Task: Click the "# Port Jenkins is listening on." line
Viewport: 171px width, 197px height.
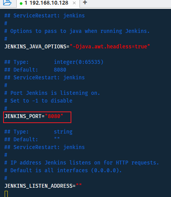Action: click(52, 93)
